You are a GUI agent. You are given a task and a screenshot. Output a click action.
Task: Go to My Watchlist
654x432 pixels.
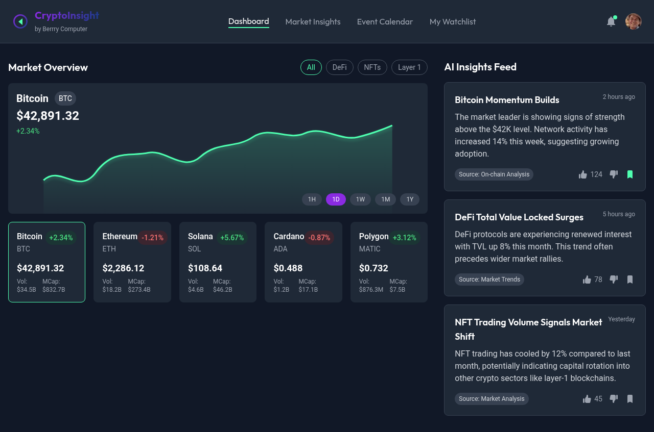tap(452, 21)
